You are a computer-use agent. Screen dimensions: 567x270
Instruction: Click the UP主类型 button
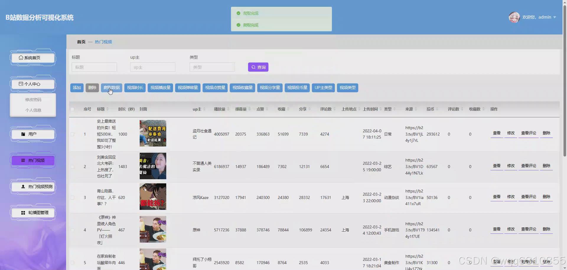click(323, 88)
